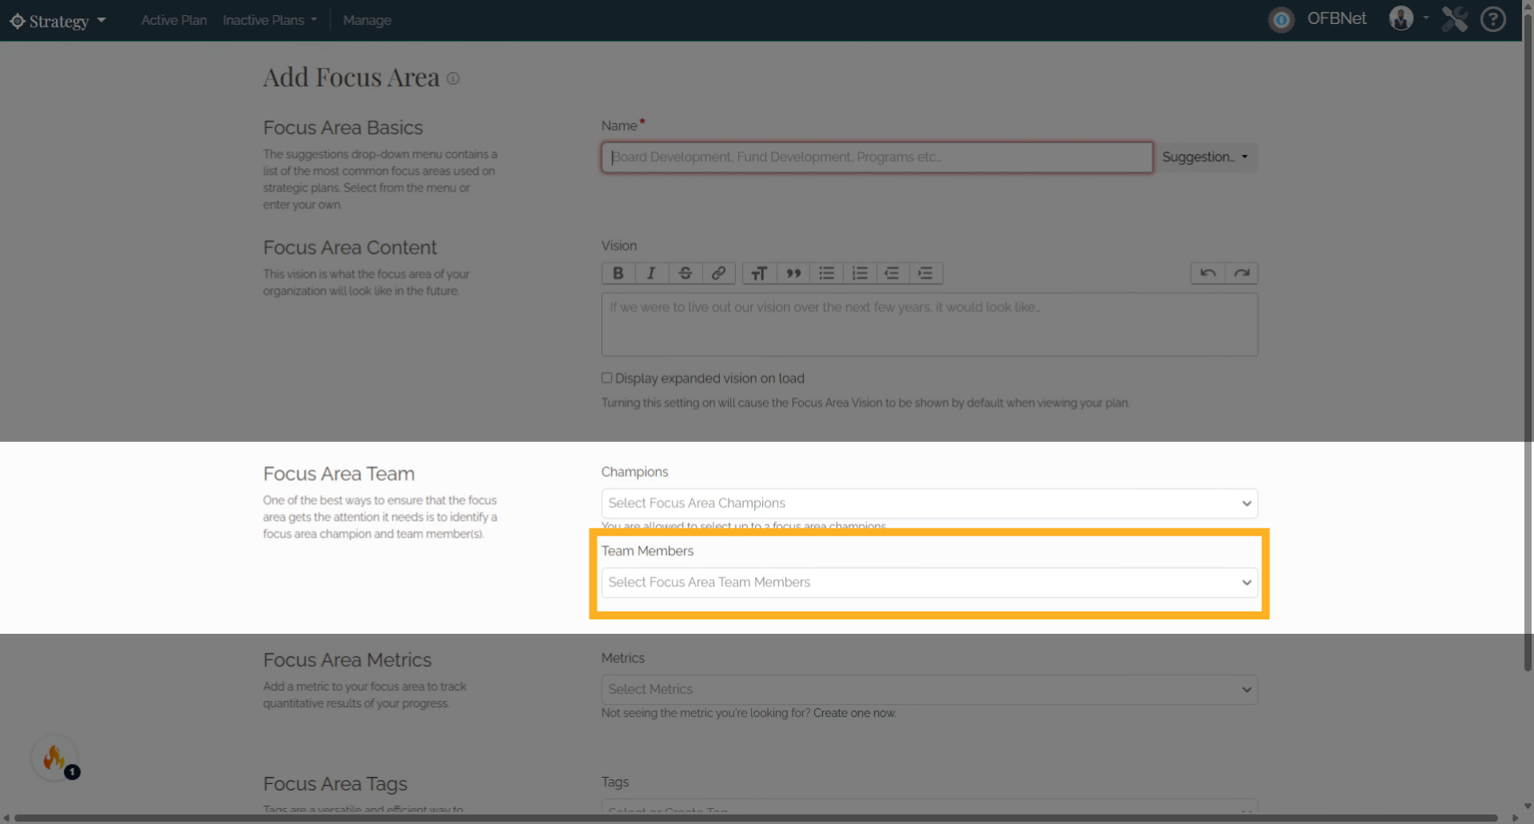1534x824 pixels.
Task: Toggle italic formatting in Vision editor
Action: [652, 273]
